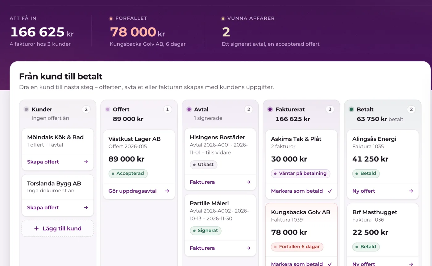The height and width of the screenshot is (266, 432).
Task: Mark Askims Tak & Plåt as paid
Action: pos(301,191)
